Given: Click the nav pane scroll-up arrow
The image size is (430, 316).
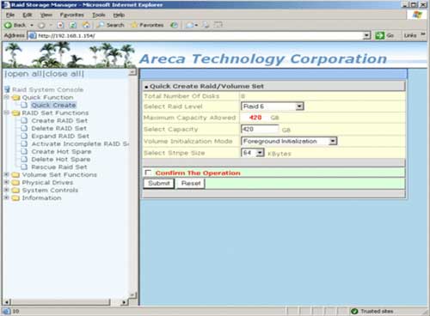Looking at the screenshot, I should point(132,72).
